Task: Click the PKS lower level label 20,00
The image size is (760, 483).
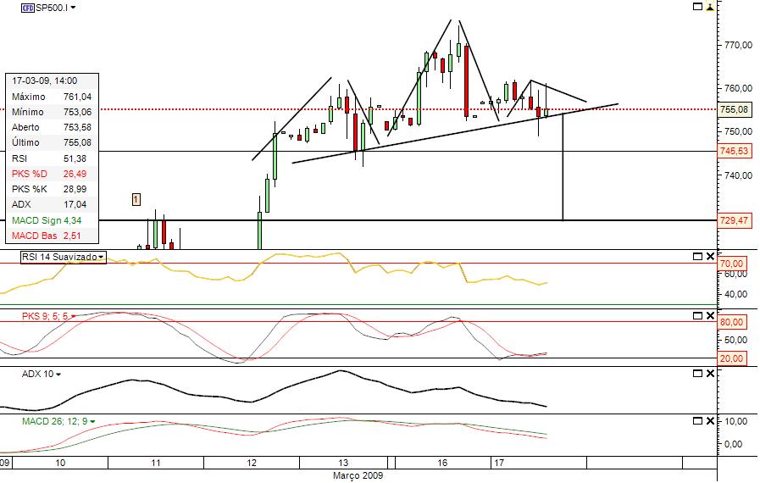Action: (x=731, y=358)
